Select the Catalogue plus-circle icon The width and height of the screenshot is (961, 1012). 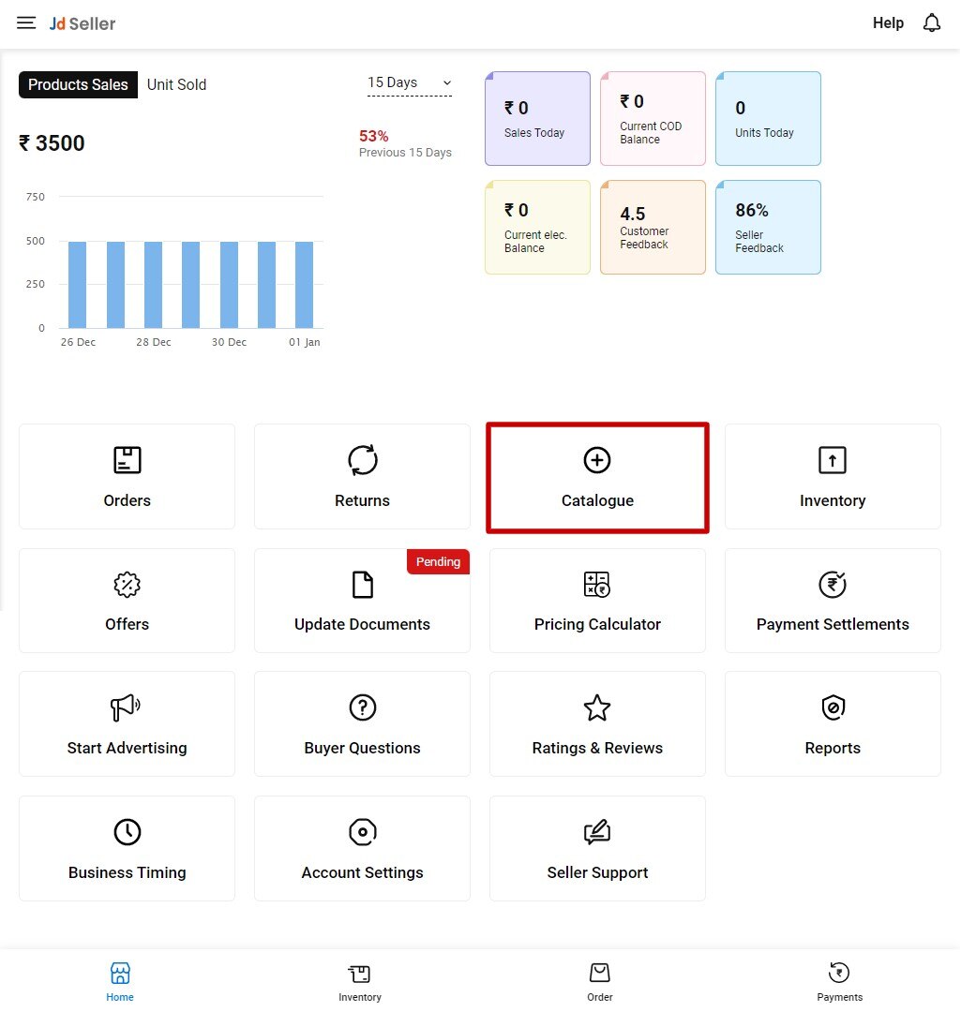click(597, 460)
